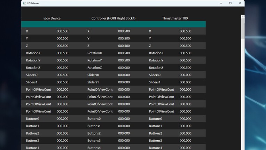Click the teal bar below the device headers
This screenshot has width=266, height=150.
(113, 24)
